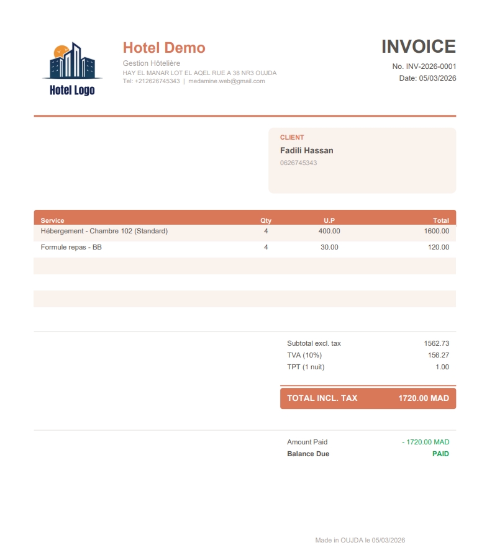
Task: Click the Hotel Logo building image
Action: click(72, 69)
